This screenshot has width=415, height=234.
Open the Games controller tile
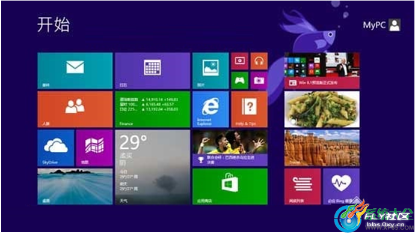(x=240, y=80)
